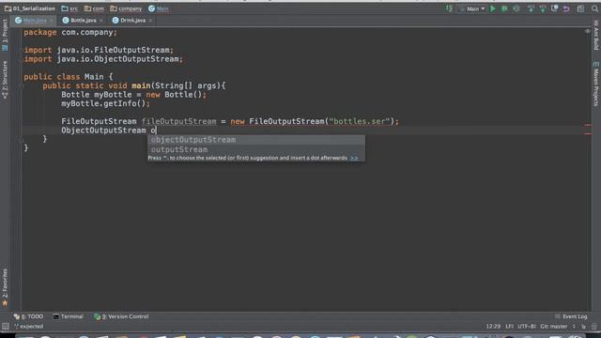Screen dimensions: 601x338
Task: Click the error stripe mark beside the FileOutputStream line
Action: (588, 125)
